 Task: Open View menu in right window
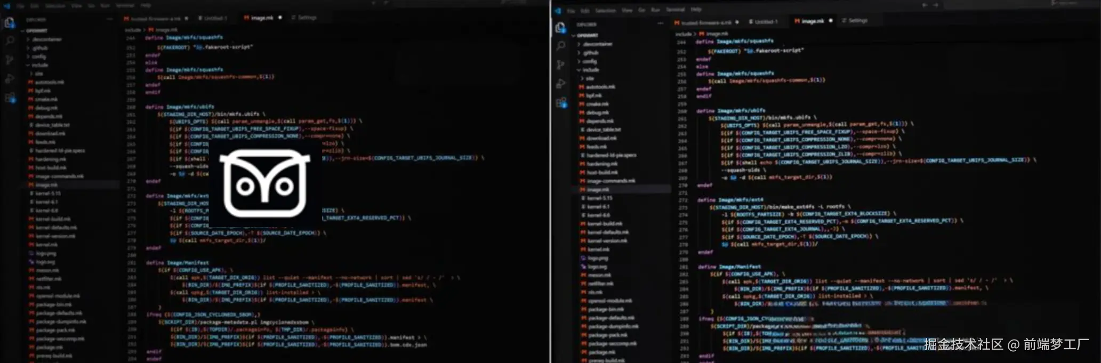(627, 10)
